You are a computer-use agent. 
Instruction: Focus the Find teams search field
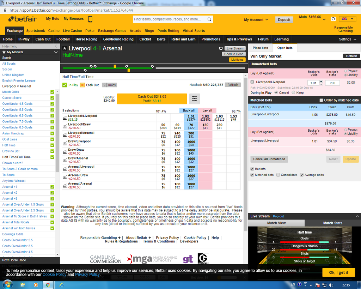[170, 19]
